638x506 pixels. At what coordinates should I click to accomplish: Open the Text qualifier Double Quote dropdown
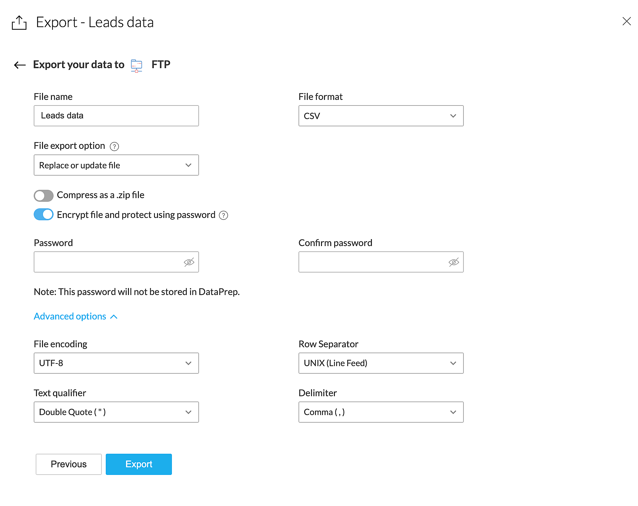(x=116, y=412)
